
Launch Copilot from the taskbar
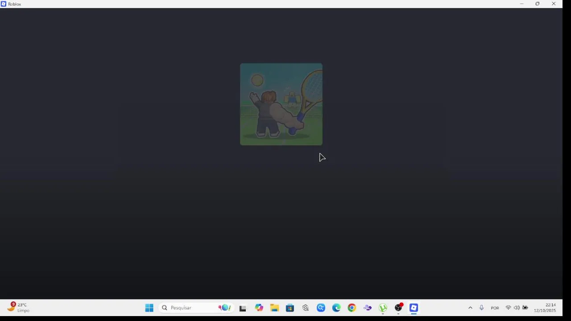pos(259,308)
